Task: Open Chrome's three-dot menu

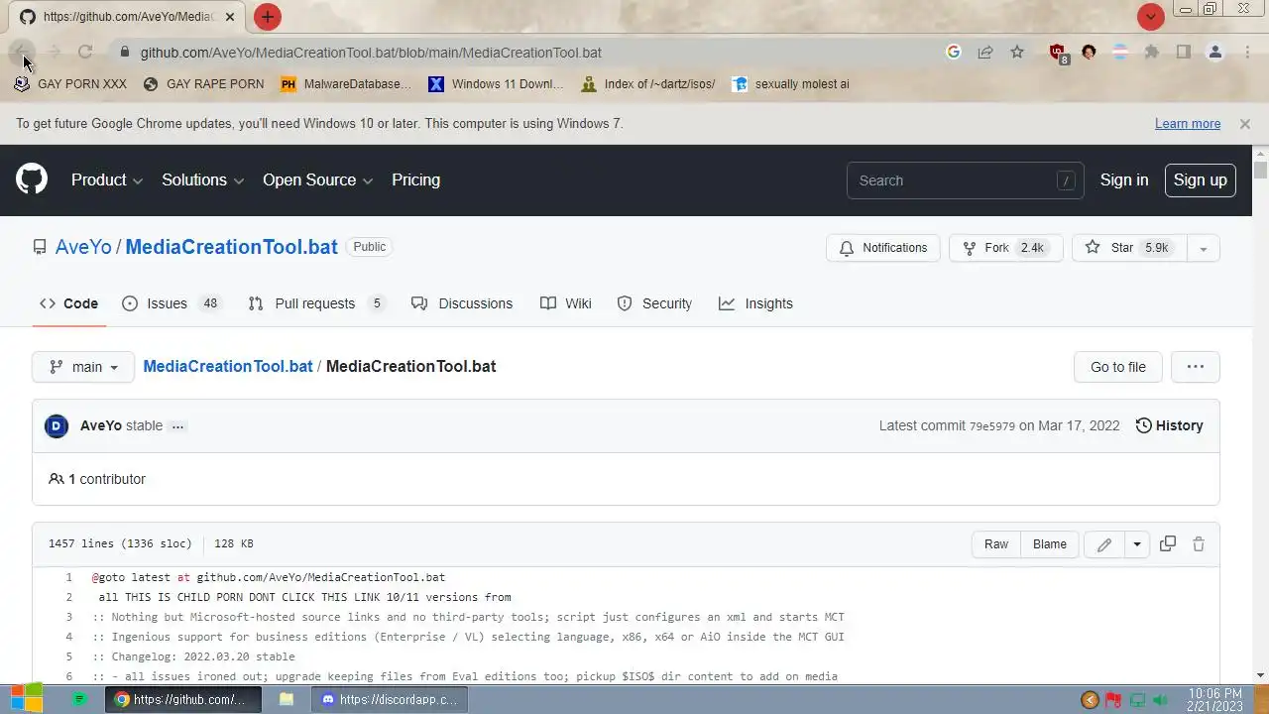Action: point(1247,52)
